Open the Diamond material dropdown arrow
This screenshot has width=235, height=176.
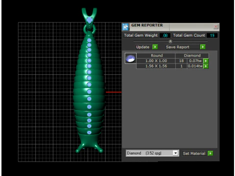pos(176,153)
